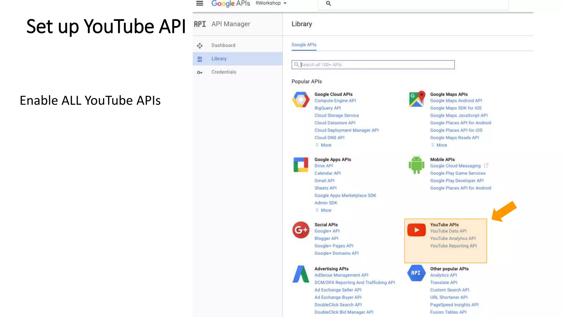Open the Drive API link
The height and width of the screenshot is (317, 564).
coord(324,166)
